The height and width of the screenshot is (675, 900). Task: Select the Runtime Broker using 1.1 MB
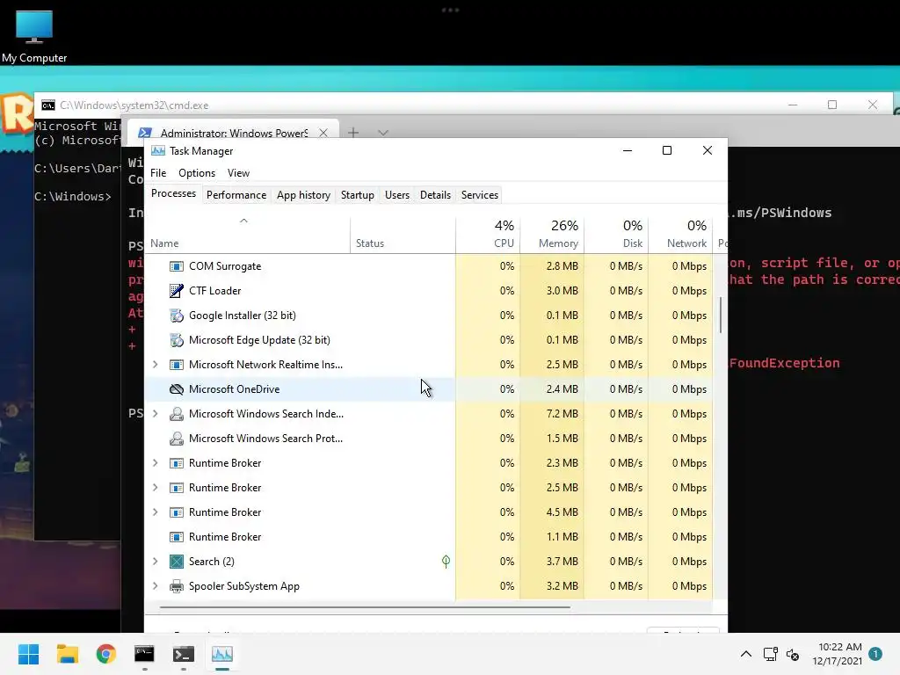(429, 537)
